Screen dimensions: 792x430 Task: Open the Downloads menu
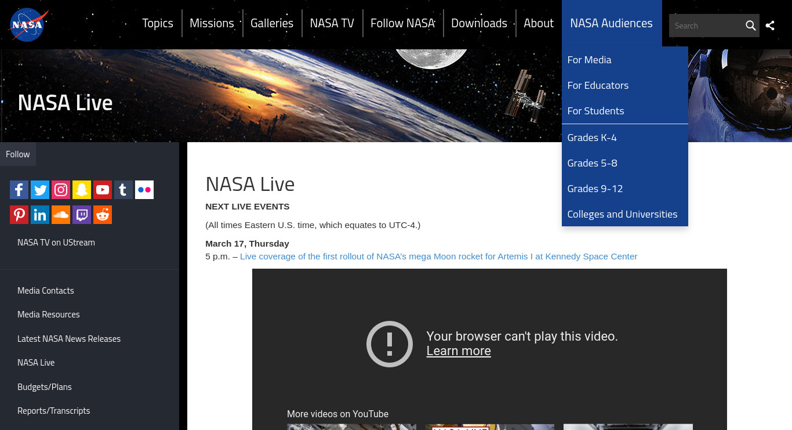click(x=479, y=23)
